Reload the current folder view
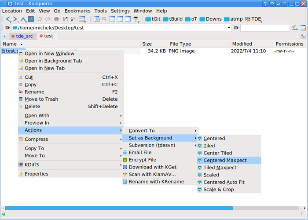The height and width of the screenshot is (220, 308). click(x=40, y=19)
